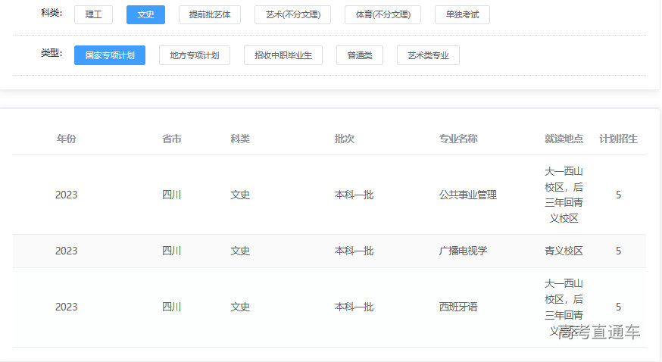Choose the 提前批艺体 category option
The image size is (662, 362).
pos(210,14)
